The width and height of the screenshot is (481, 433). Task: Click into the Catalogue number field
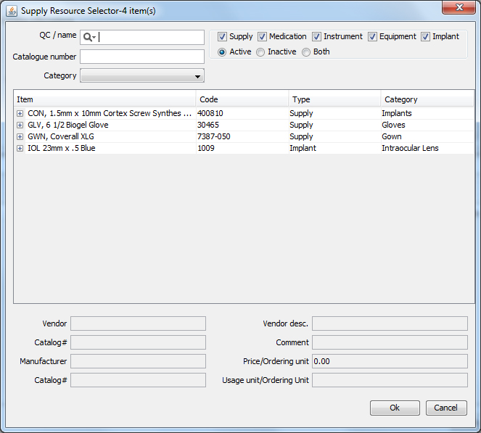pyautogui.click(x=142, y=57)
